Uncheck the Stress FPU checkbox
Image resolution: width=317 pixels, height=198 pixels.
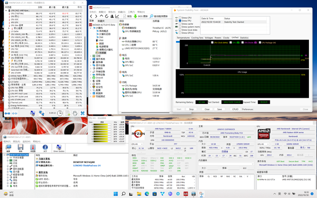pyautogui.click(x=180, y=21)
